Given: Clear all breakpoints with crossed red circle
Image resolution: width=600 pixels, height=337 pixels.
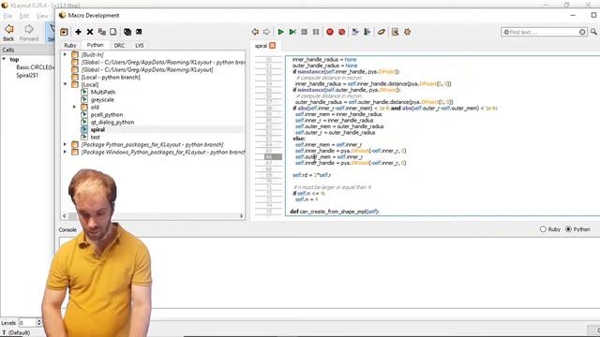Looking at the screenshot, I should 341,32.
